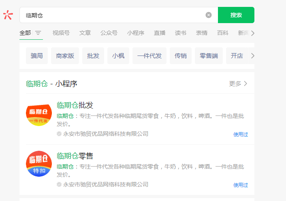Switch to the 表情 tab
This screenshot has width=286, height=201.
tap(202, 33)
